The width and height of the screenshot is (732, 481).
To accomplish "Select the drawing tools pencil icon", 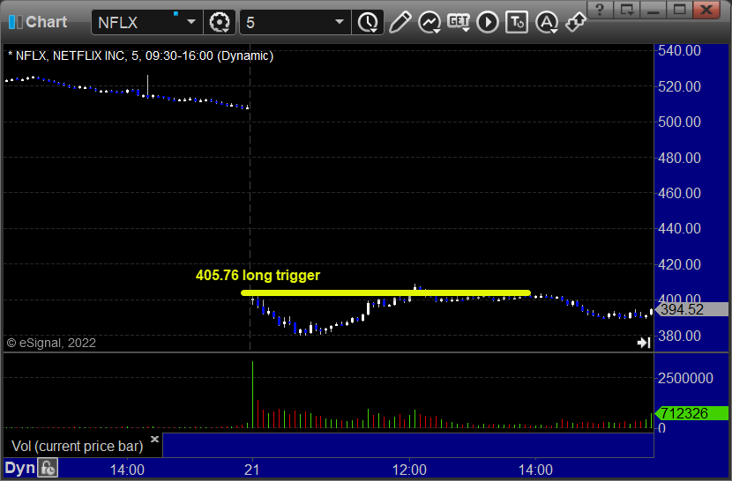I will point(400,22).
